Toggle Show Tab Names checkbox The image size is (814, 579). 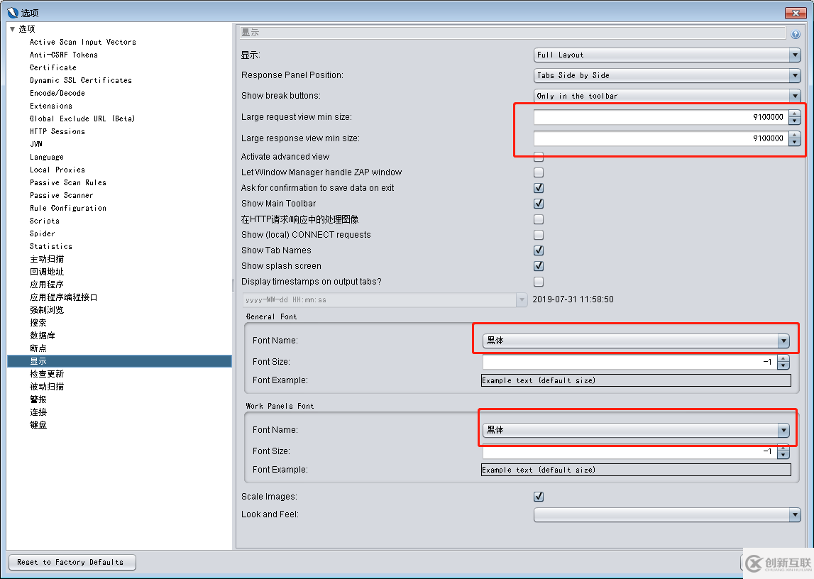tap(539, 250)
